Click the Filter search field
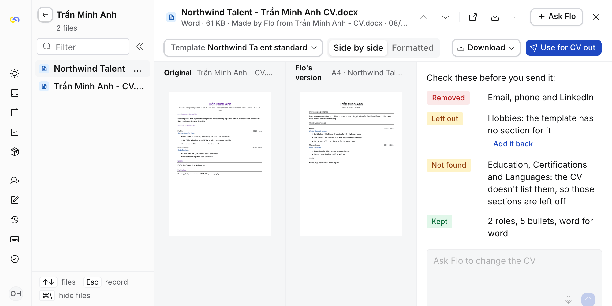This screenshot has width=612, height=306. pos(83,47)
